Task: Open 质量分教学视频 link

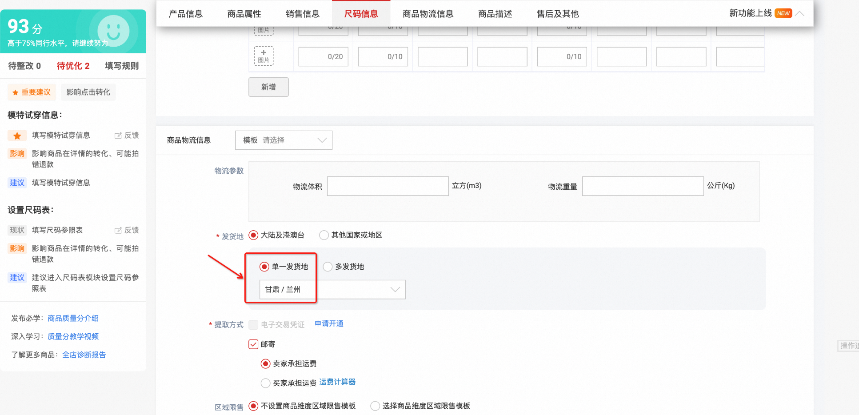Action: click(x=73, y=337)
